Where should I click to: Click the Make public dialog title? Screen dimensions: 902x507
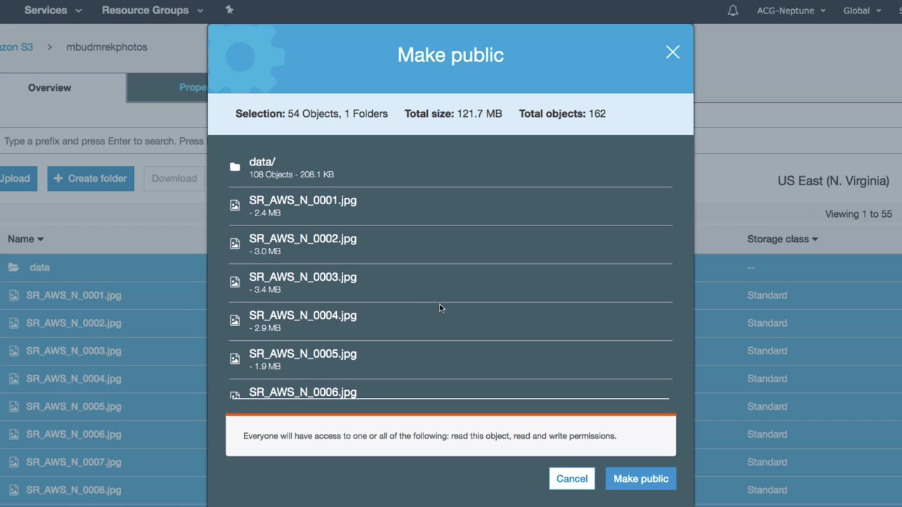point(450,55)
